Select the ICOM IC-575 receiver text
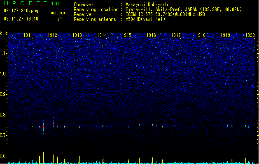 click(x=165, y=14)
